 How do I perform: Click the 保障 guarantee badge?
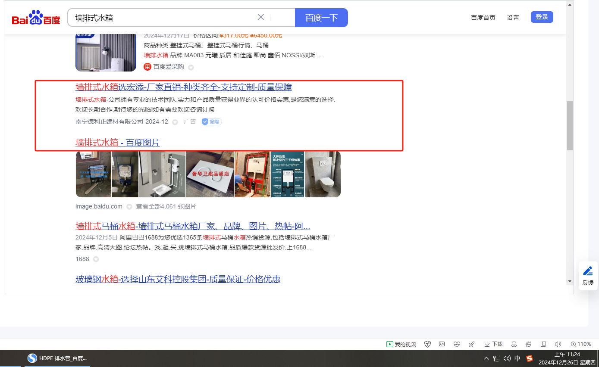coord(212,121)
